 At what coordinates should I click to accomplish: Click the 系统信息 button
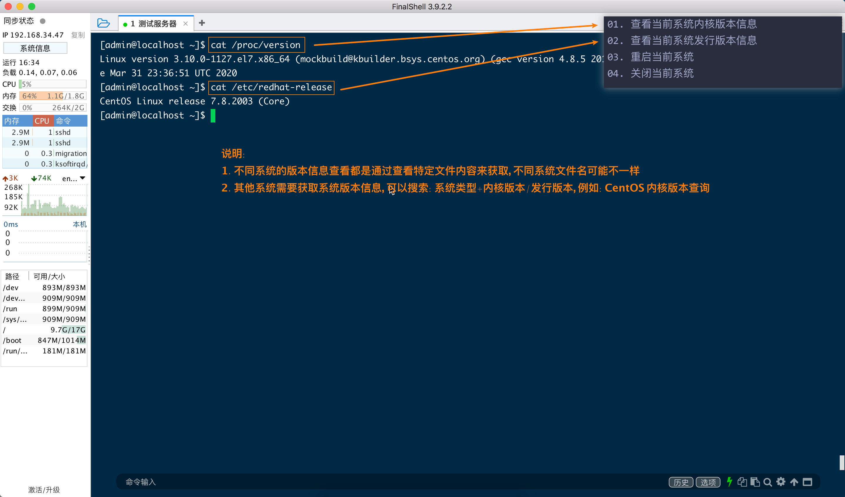tap(35, 48)
